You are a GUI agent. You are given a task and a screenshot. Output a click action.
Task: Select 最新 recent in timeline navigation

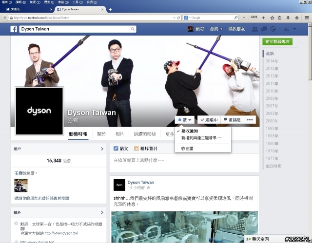coord(270,54)
